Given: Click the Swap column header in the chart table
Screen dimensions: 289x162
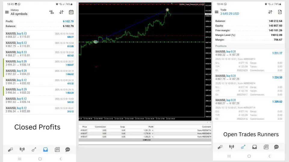Looking at the screenshot, I should point(123,127).
